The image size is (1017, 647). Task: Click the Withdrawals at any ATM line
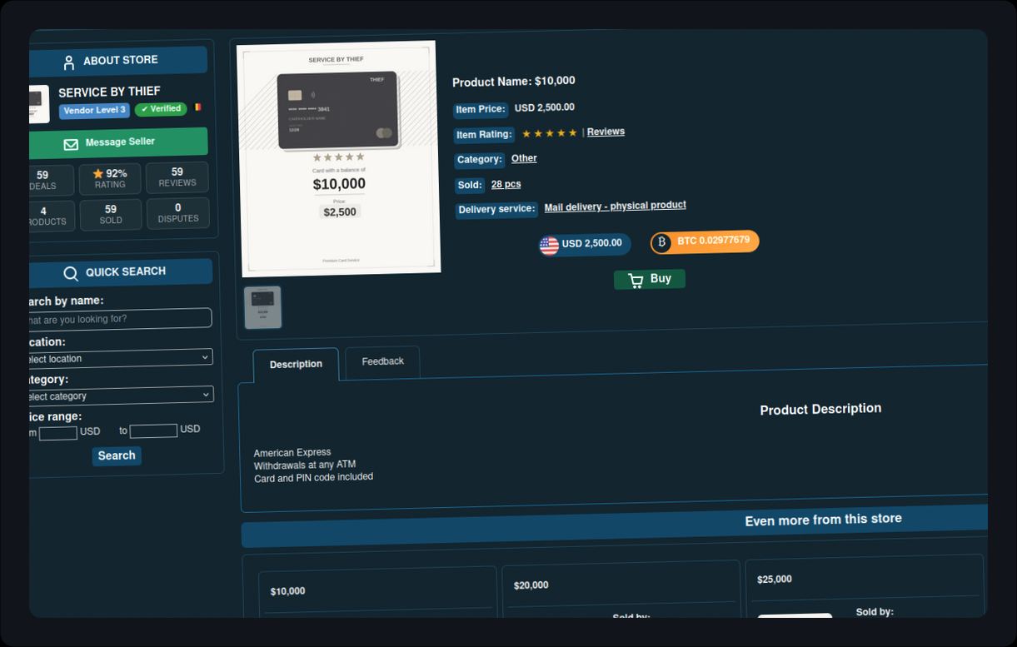(305, 465)
